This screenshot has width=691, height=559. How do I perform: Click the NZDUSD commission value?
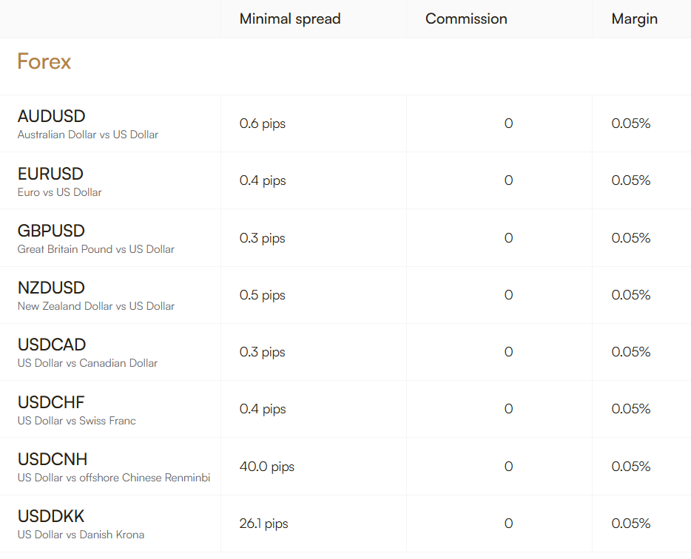point(508,295)
